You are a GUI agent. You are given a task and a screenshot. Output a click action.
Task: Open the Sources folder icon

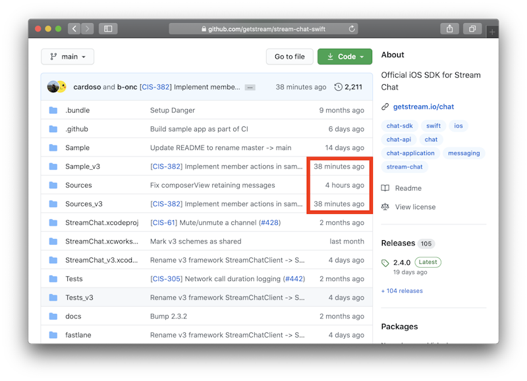tap(54, 185)
